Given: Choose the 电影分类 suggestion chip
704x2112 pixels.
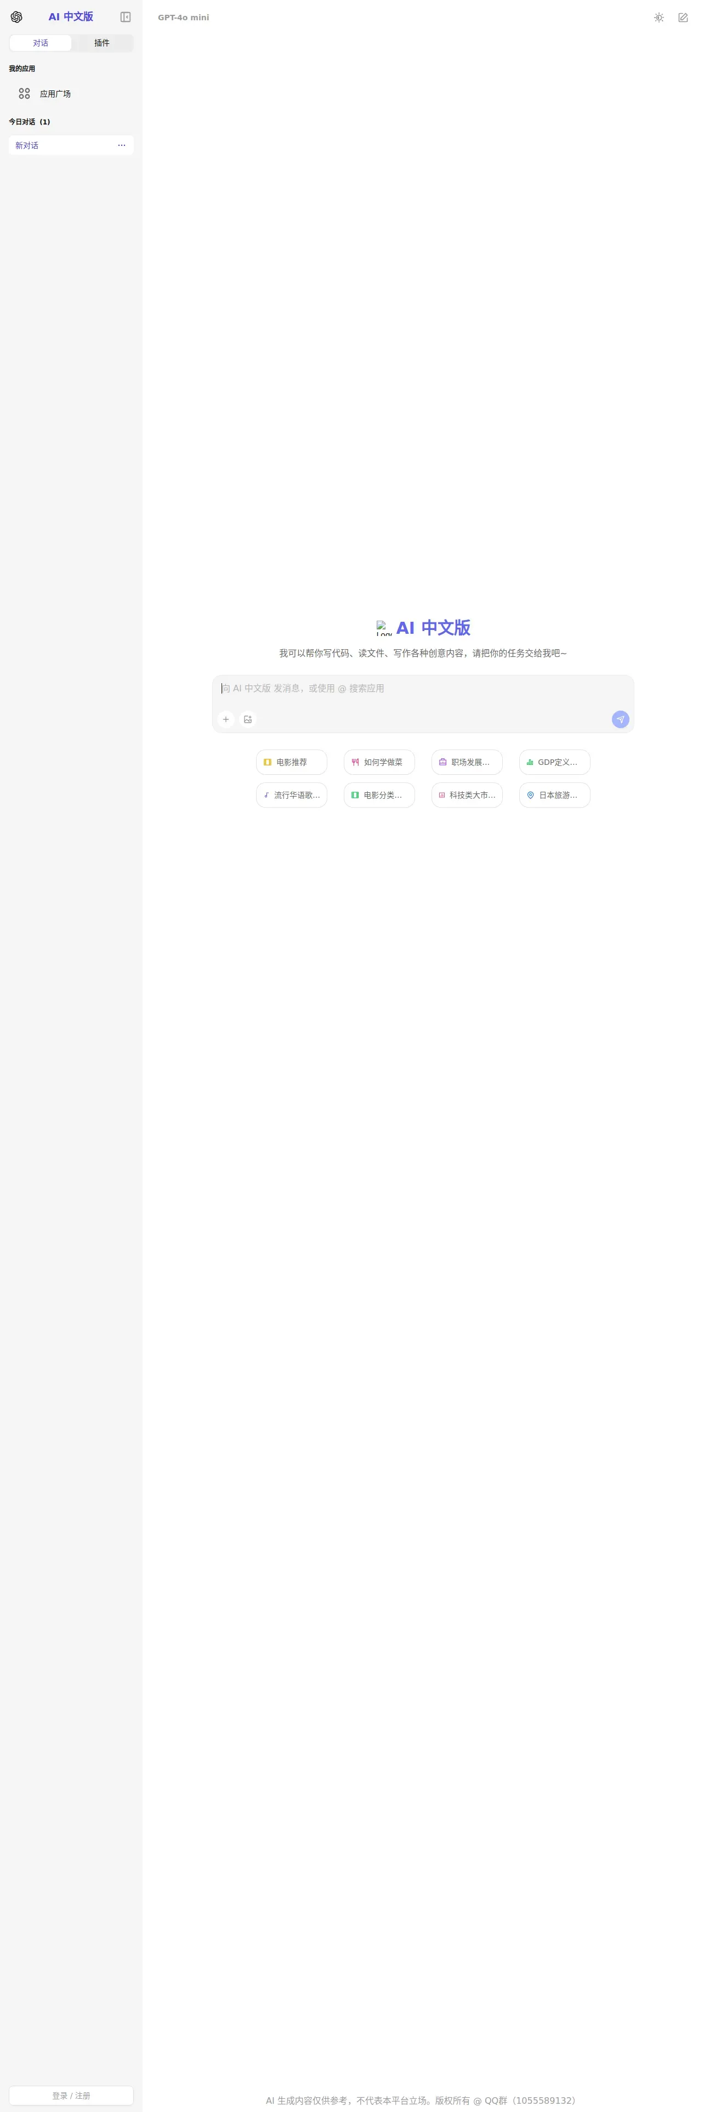Looking at the screenshot, I should [379, 794].
